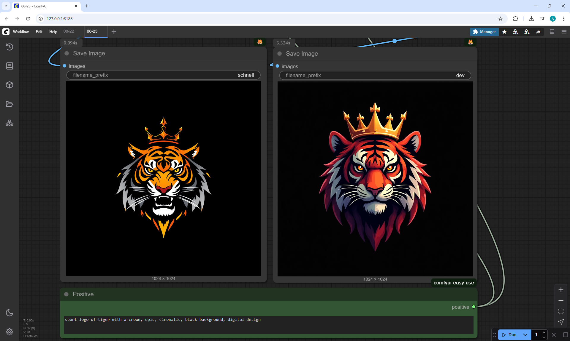This screenshot has height=341, width=570.
Task: Open the workflows folder sidebar icon
Action: (x=9, y=104)
